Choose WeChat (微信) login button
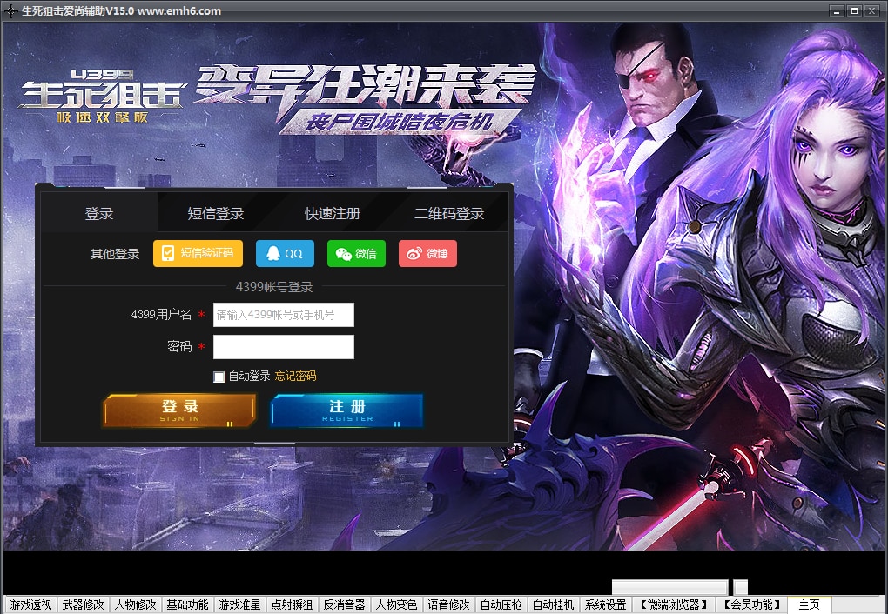Screen dimensions: 888x614 point(356,253)
